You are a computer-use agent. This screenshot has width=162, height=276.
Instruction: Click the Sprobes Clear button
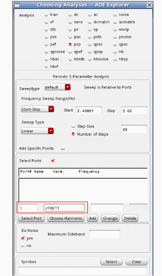[136, 262]
